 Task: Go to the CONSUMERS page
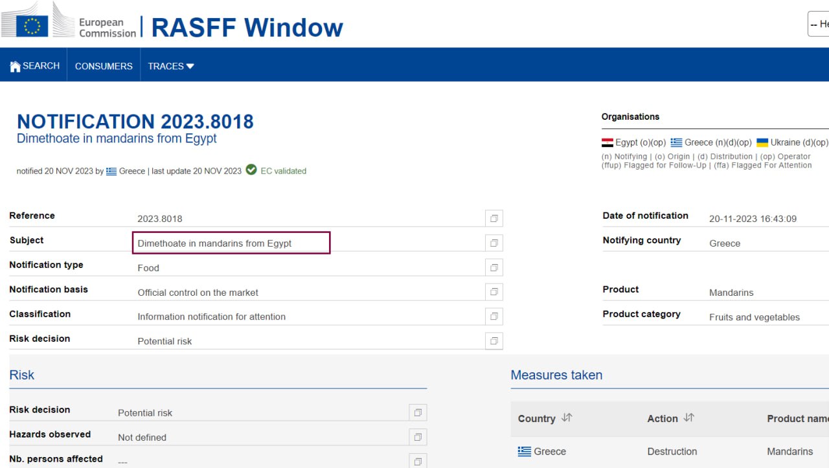coord(104,66)
